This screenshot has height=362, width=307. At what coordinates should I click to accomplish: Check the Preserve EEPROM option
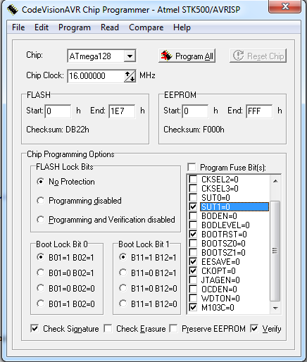173,328
